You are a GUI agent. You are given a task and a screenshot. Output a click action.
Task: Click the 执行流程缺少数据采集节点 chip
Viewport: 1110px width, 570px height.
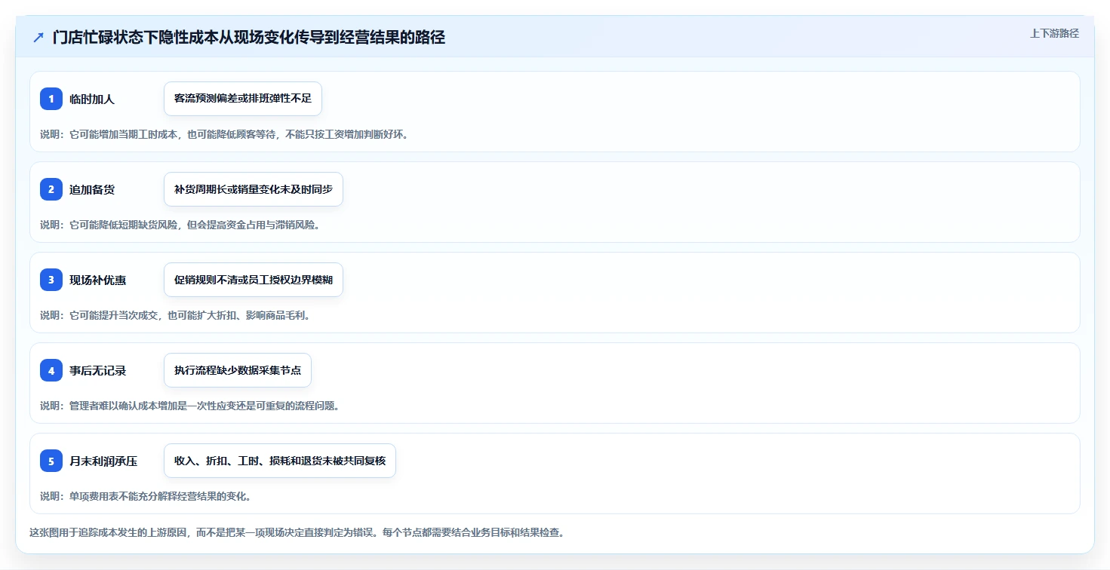238,370
